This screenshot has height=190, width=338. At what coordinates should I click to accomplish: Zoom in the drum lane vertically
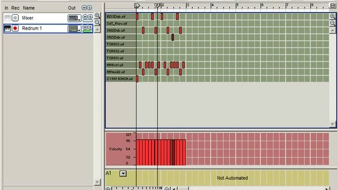pyautogui.click(x=333, y=16)
